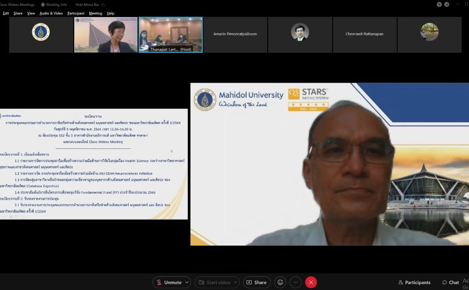Screen dimensions: 469x290
Task: Select Cheerawit Rattanapan participant tile
Action: pyautogui.click(x=364, y=34)
